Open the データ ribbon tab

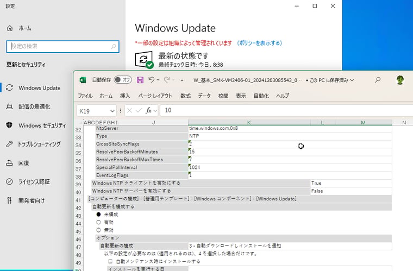(204, 96)
